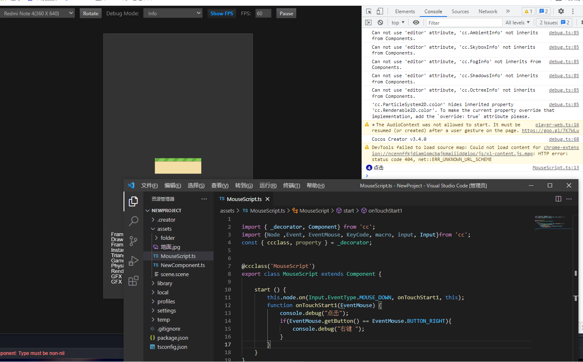The width and height of the screenshot is (583, 362).
Task: Open the Debug Mode Info dropdown
Action: (173, 14)
